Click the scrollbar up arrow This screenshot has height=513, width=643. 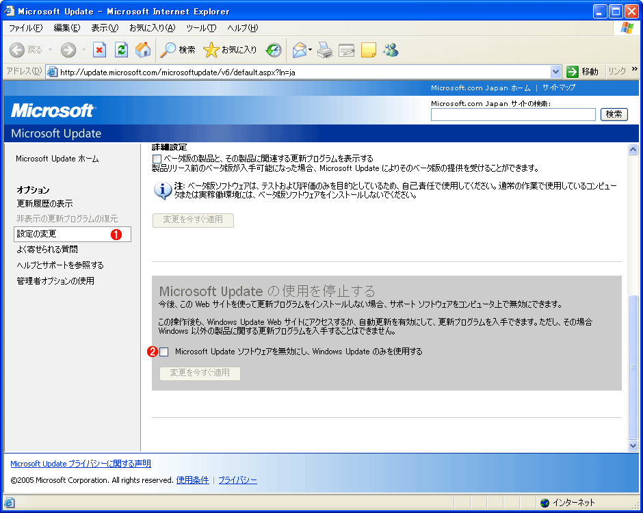633,149
